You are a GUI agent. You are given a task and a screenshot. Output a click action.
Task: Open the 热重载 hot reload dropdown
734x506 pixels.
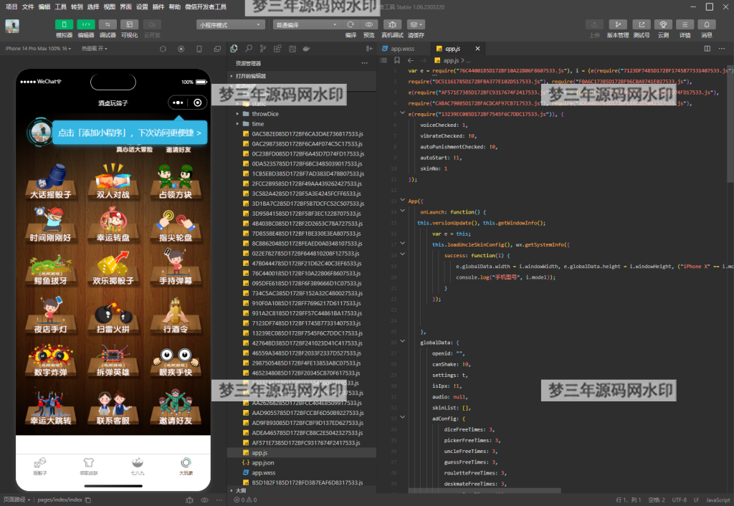(95, 49)
